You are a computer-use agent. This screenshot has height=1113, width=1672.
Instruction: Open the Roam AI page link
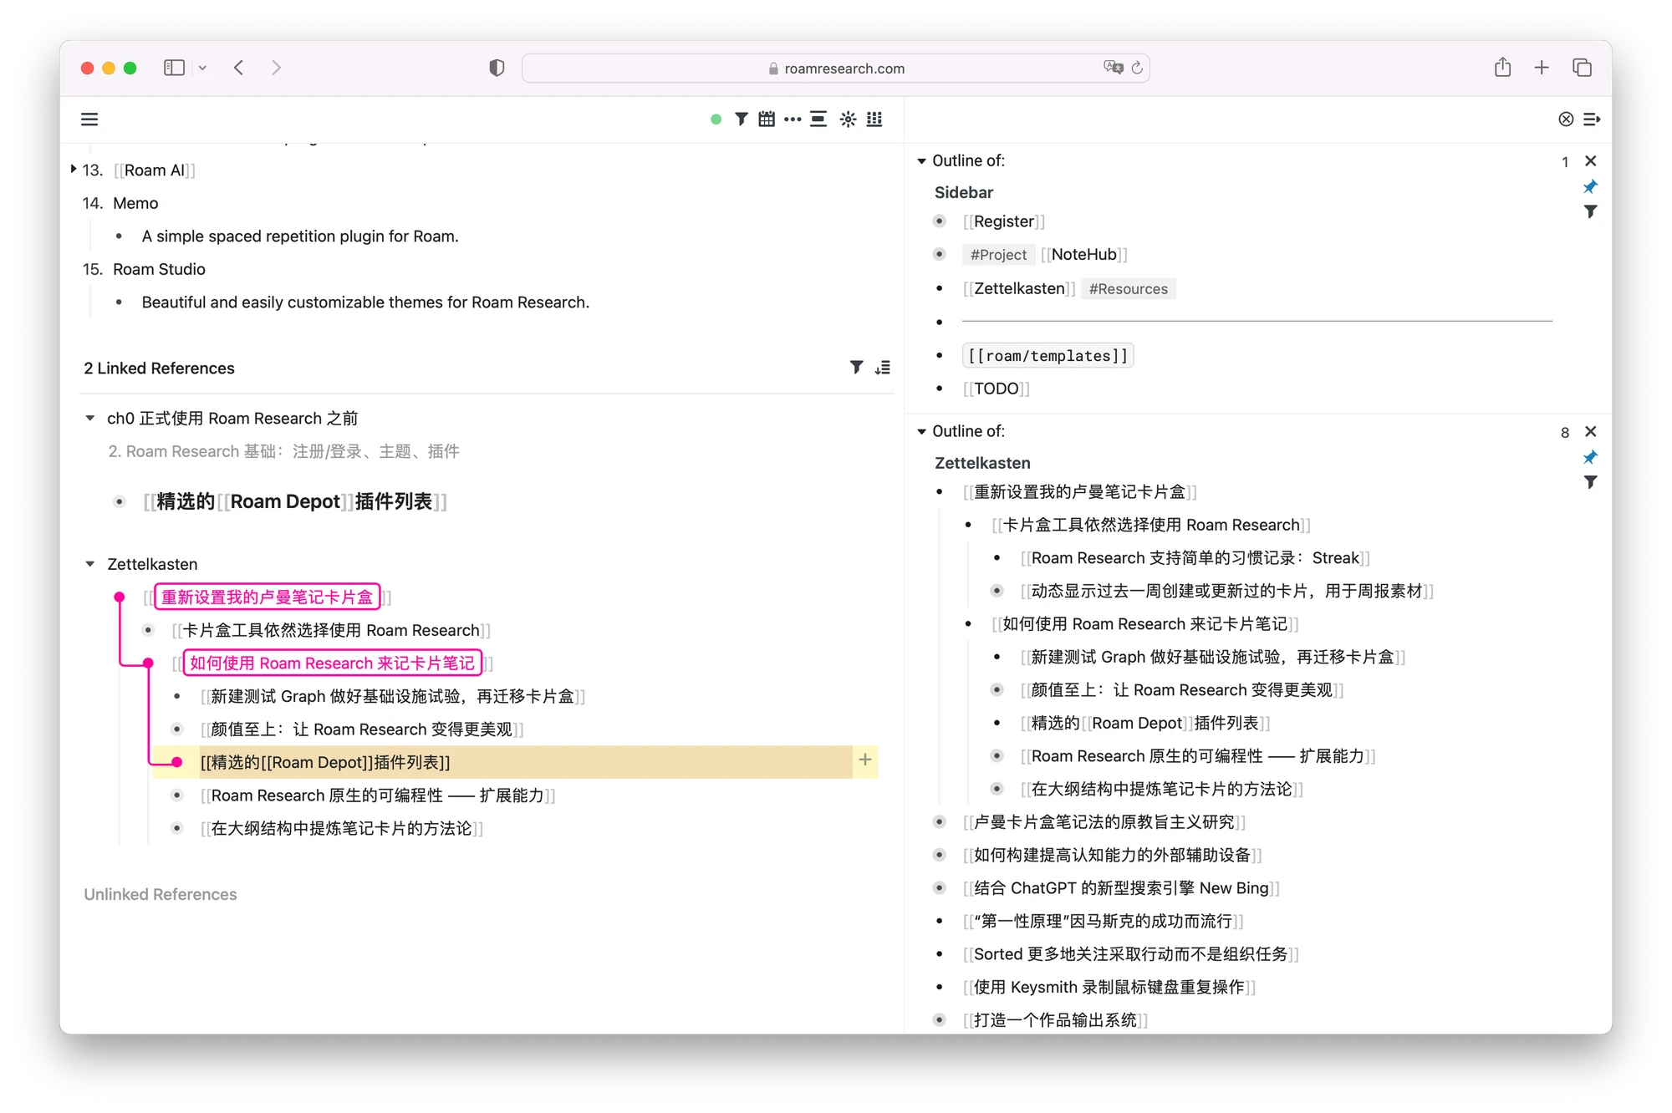(x=154, y=170)
